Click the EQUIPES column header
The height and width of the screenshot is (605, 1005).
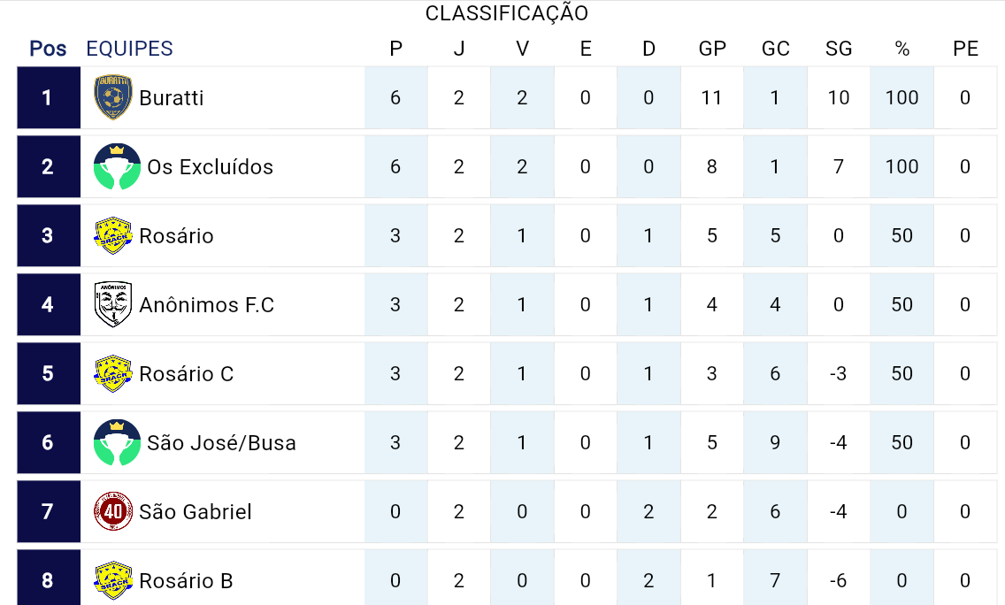coord(129,49)
